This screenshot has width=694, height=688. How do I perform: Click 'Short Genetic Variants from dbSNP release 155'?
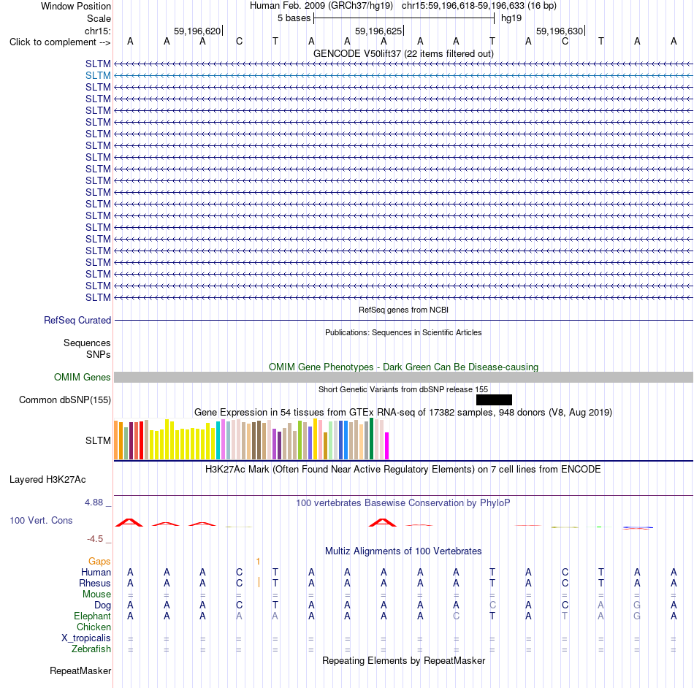point(403,389)
